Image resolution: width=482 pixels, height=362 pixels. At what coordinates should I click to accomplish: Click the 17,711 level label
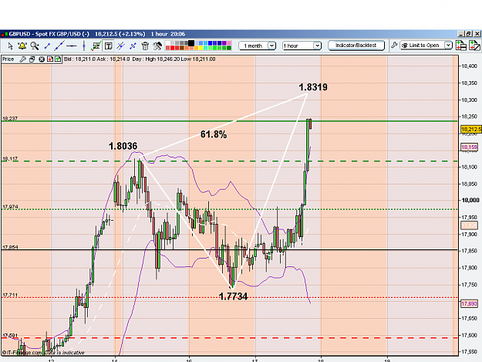[10, 296]
